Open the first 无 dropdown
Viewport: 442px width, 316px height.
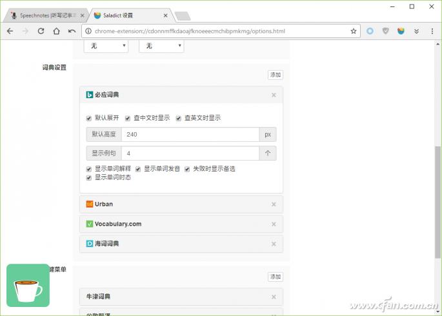(x=106, y=46)
